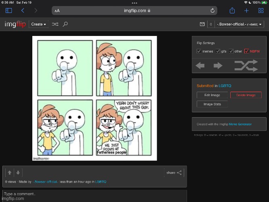This screenshot has width=269, height=202.
Task: Click the notification count box showing 0
Action: tap(211, 24)
